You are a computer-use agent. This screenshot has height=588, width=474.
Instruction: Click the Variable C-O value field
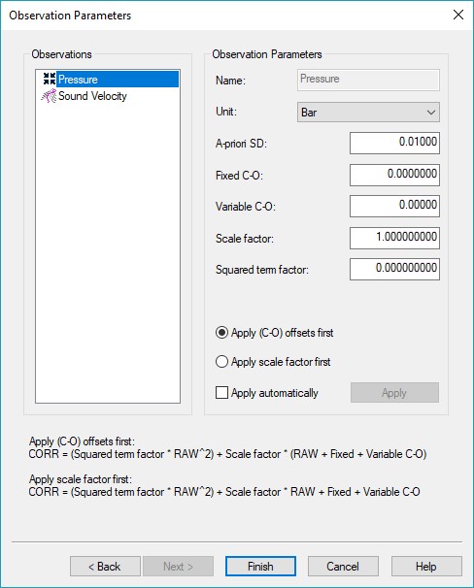click(394, 206)
